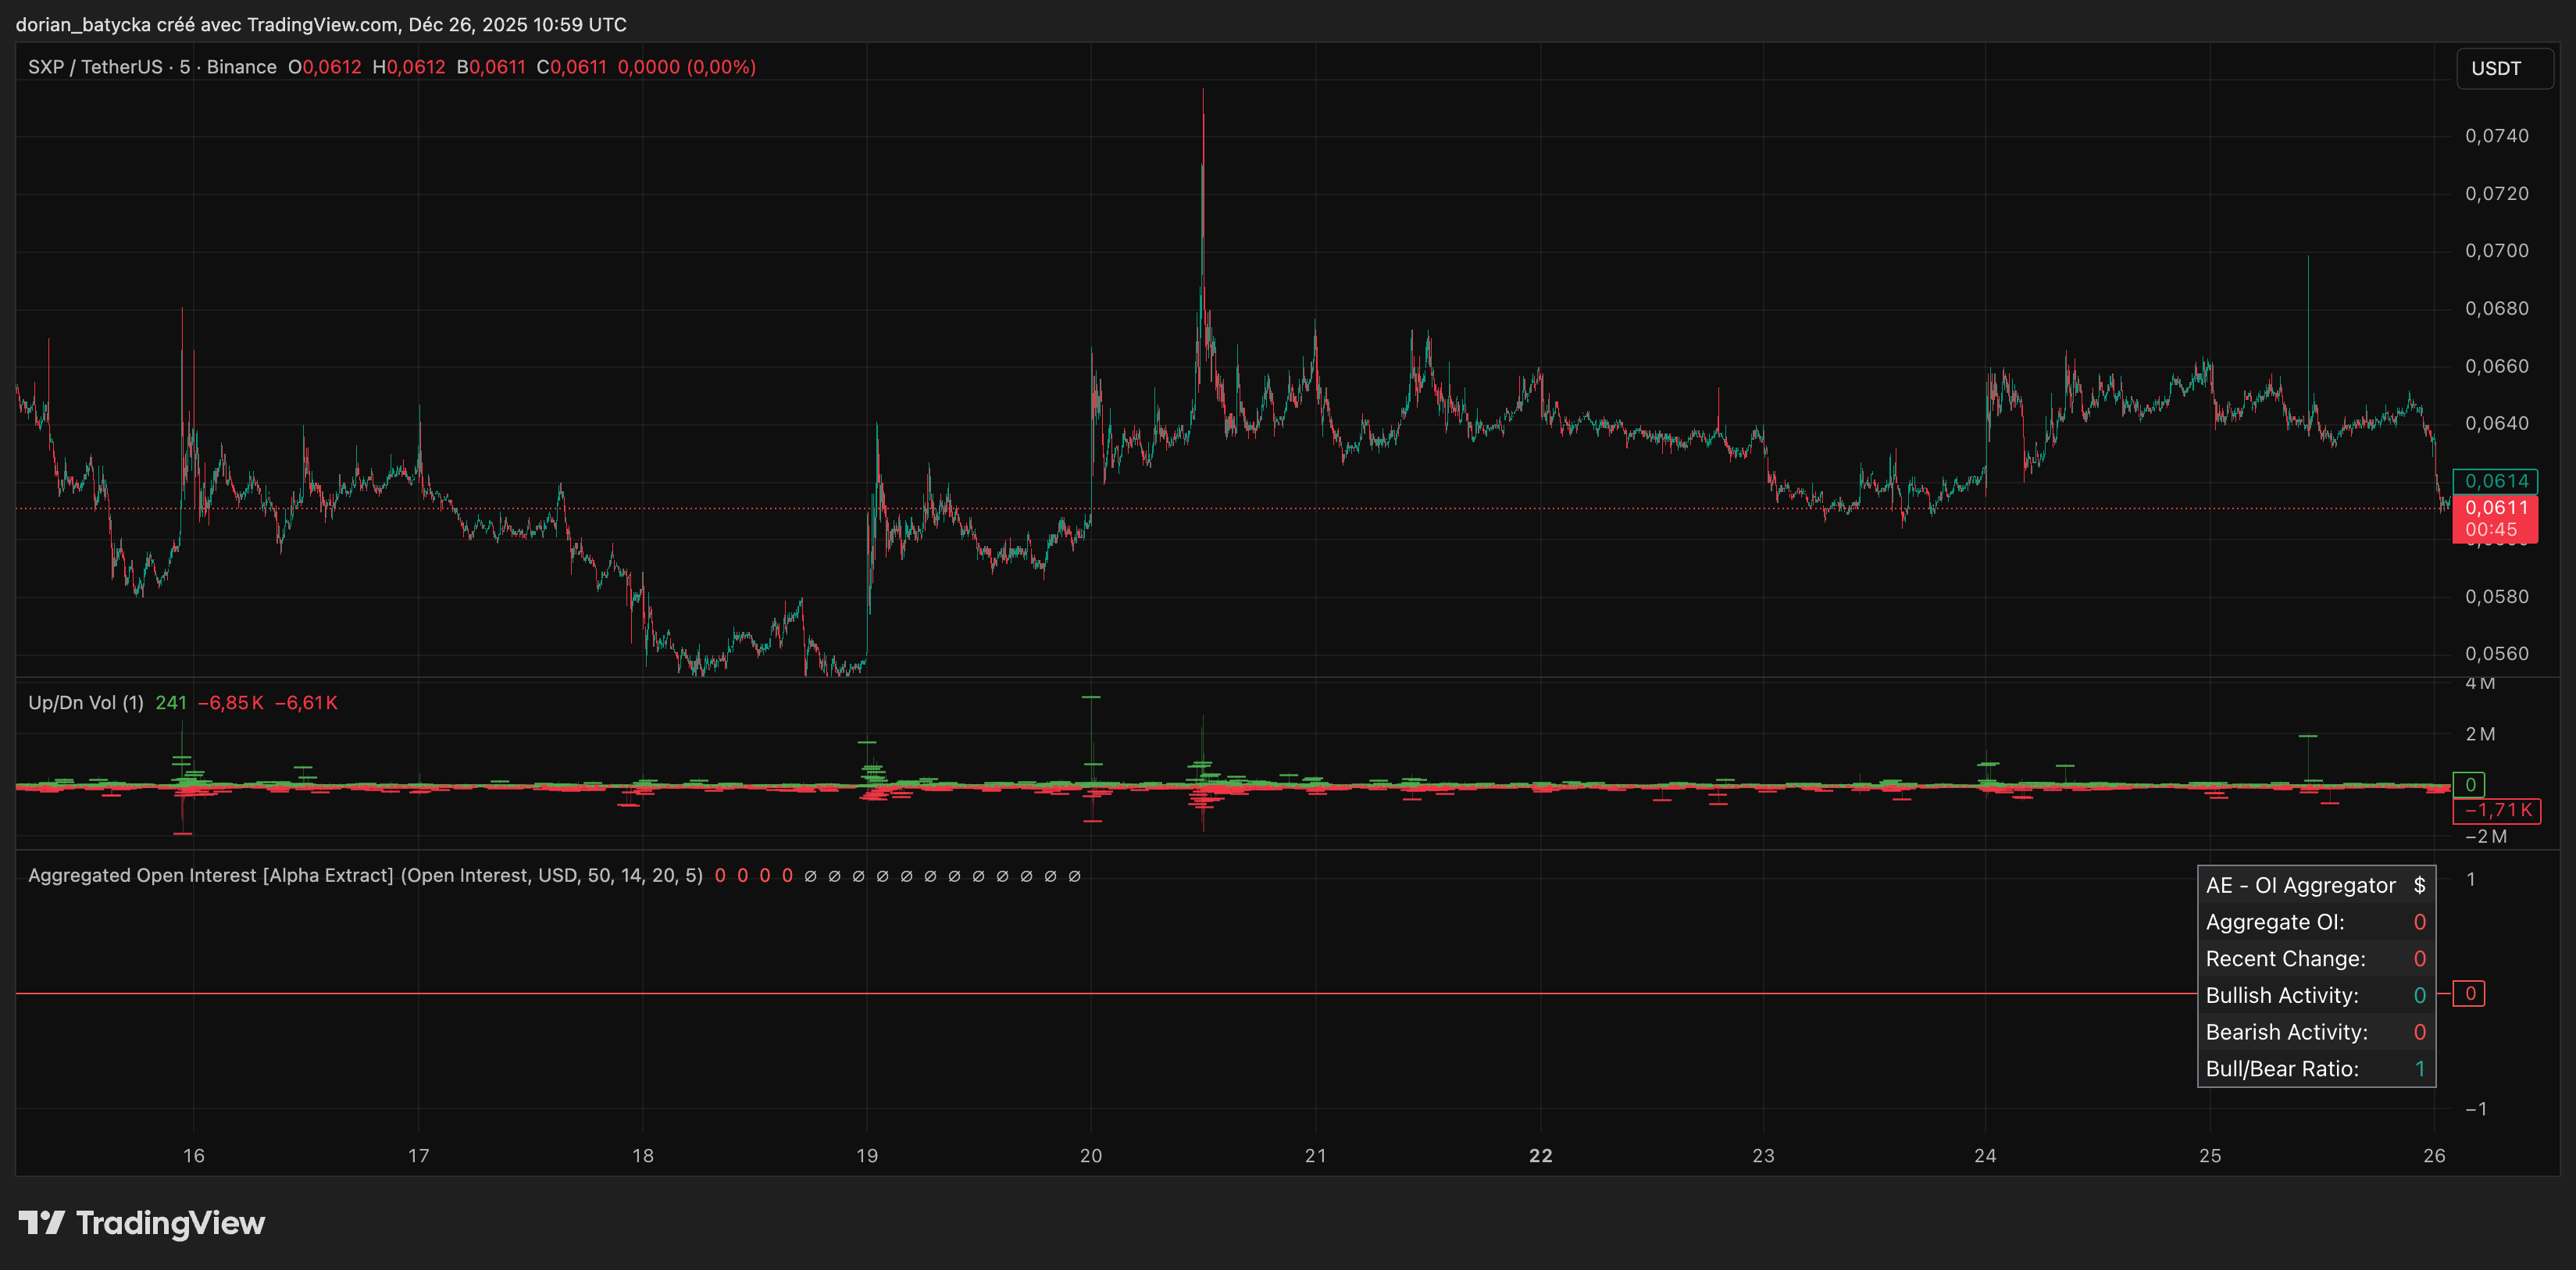Click the Aggregate OI row value

[2419, 922]
